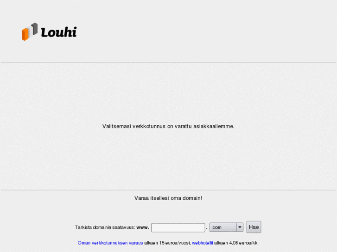
Task: Open the webhotellit link
Action: point(203,243)
